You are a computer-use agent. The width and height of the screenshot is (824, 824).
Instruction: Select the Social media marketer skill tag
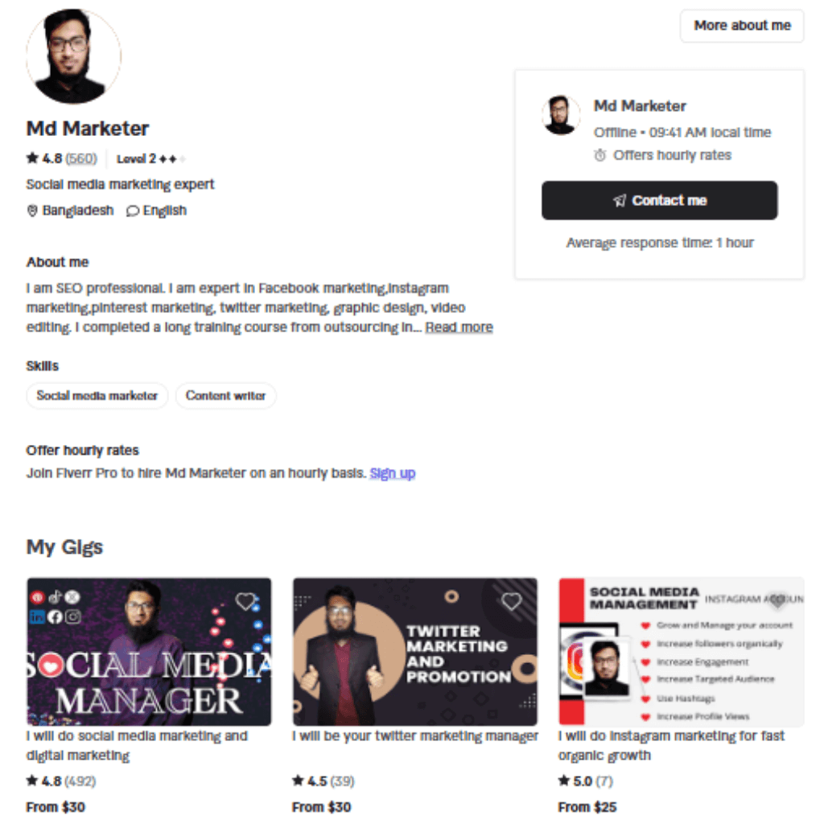97,395
